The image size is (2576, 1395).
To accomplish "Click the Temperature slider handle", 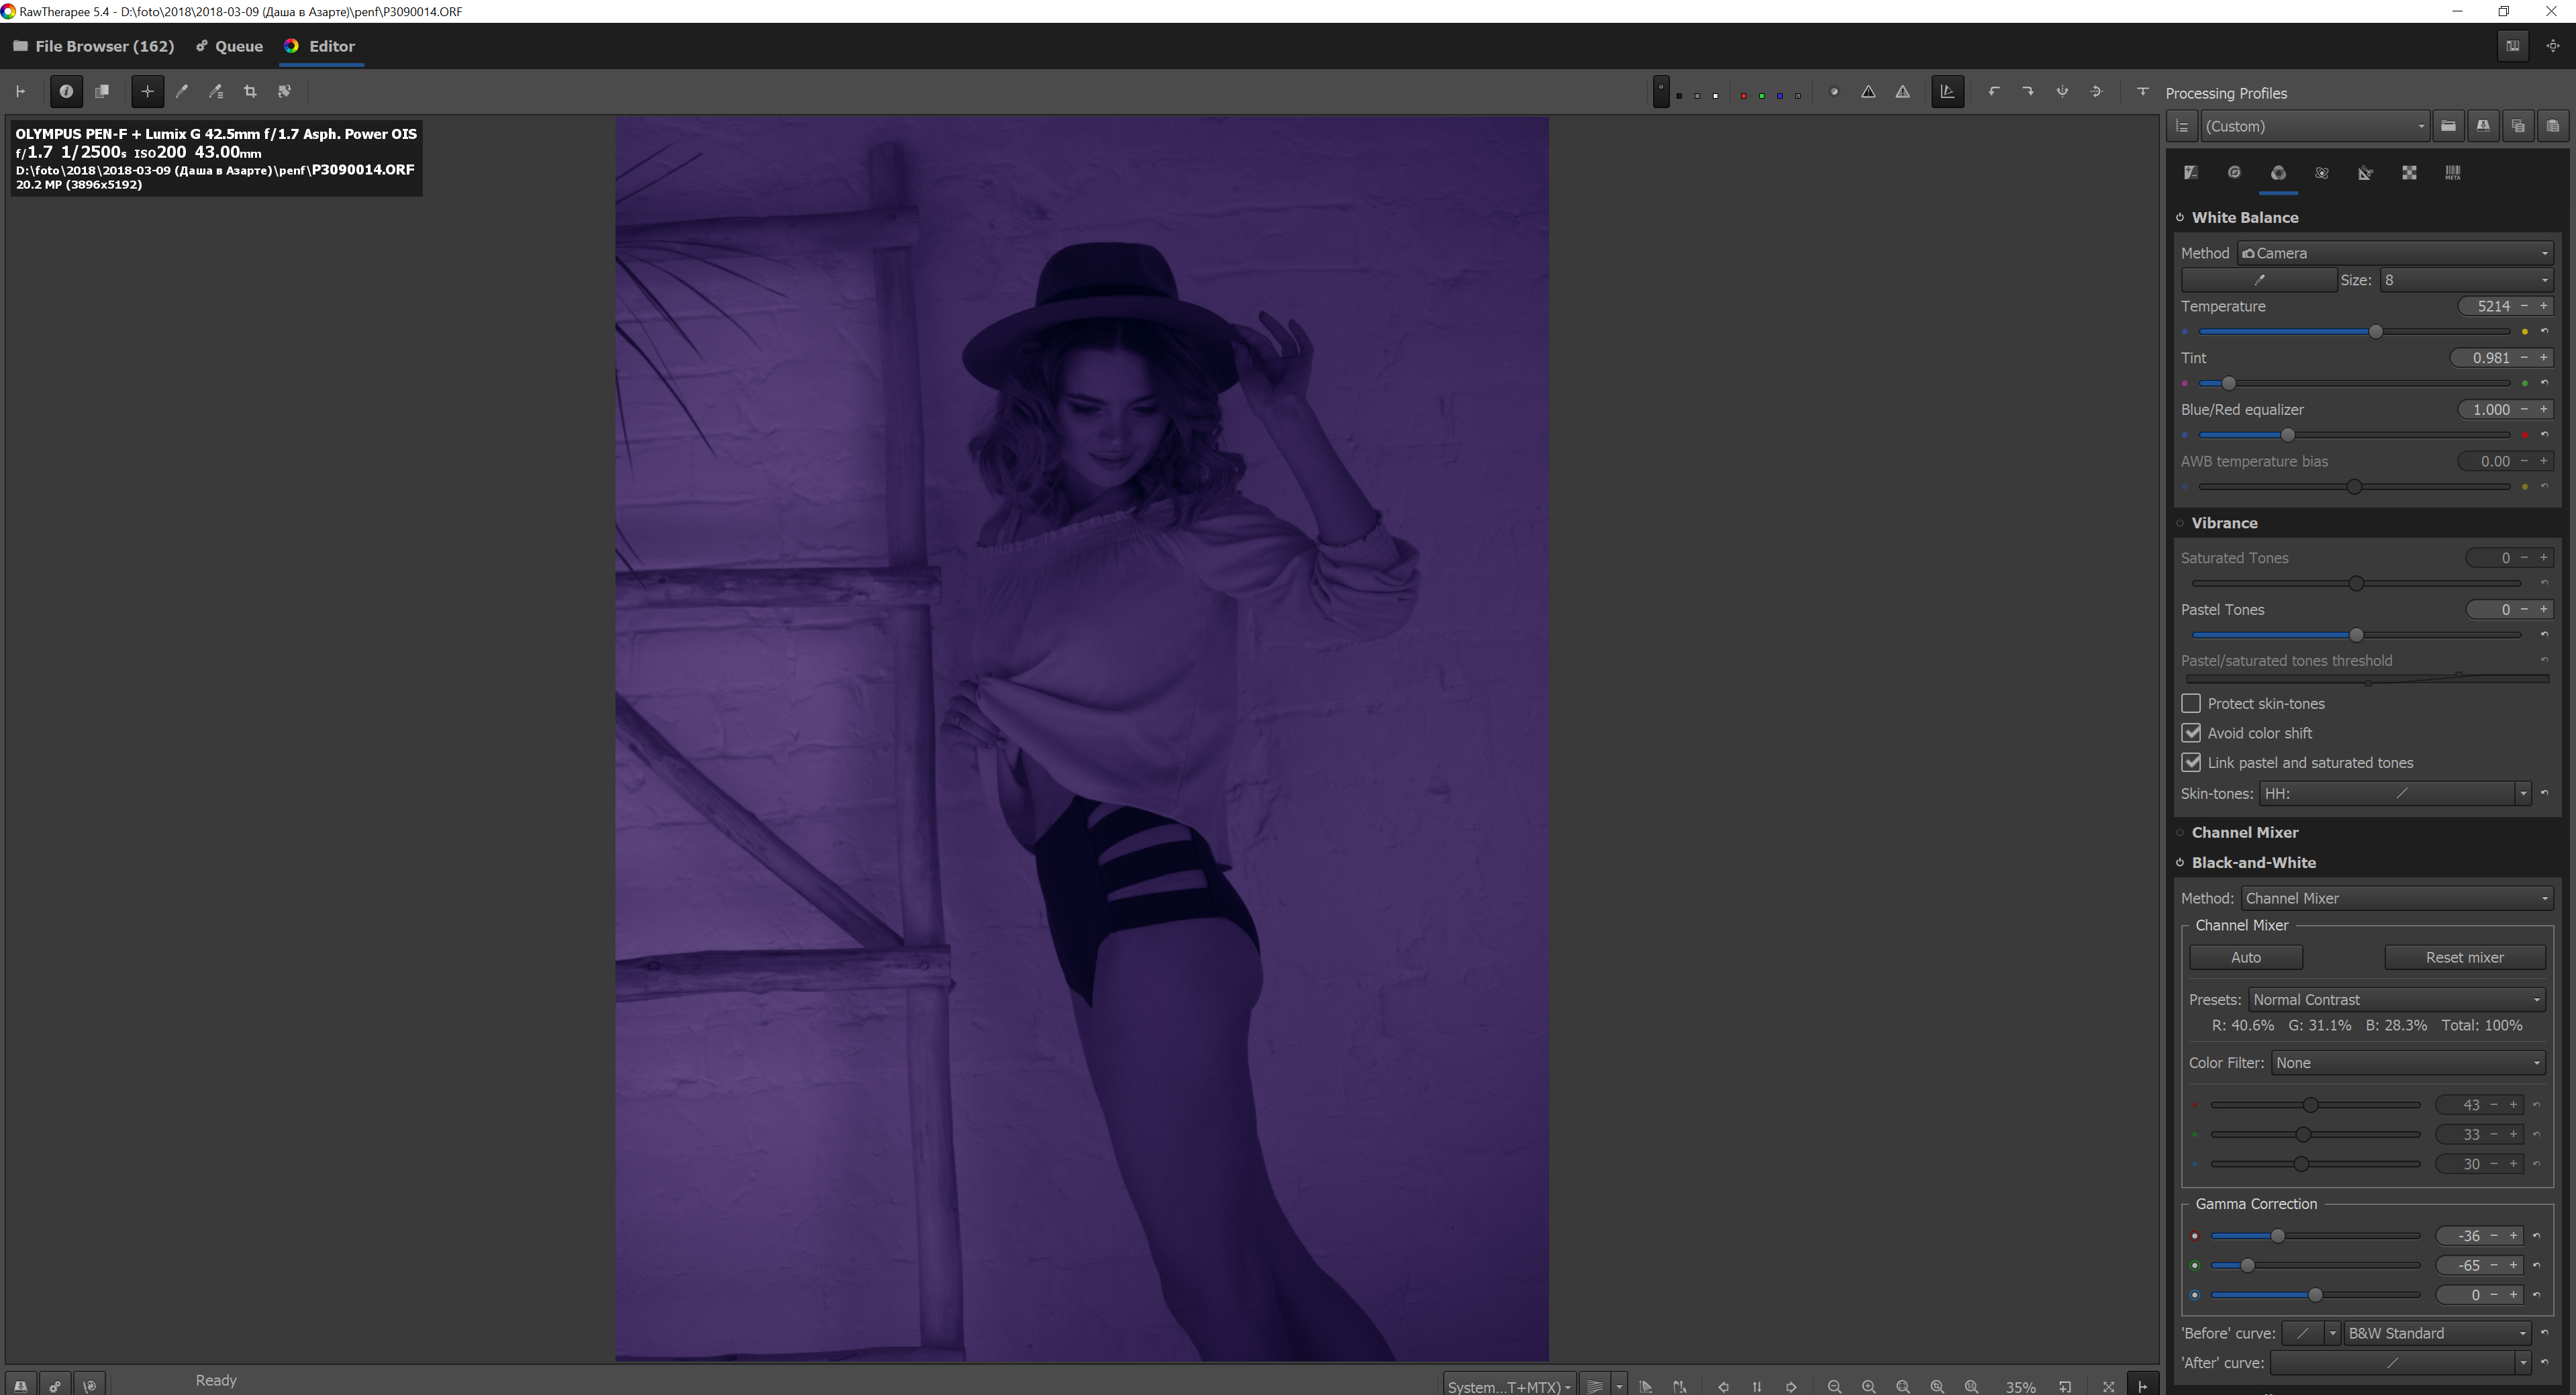I will [x=2375, y=332].
